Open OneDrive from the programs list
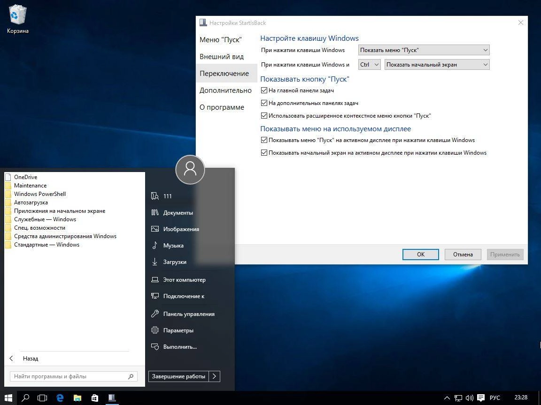 [25, 177]
